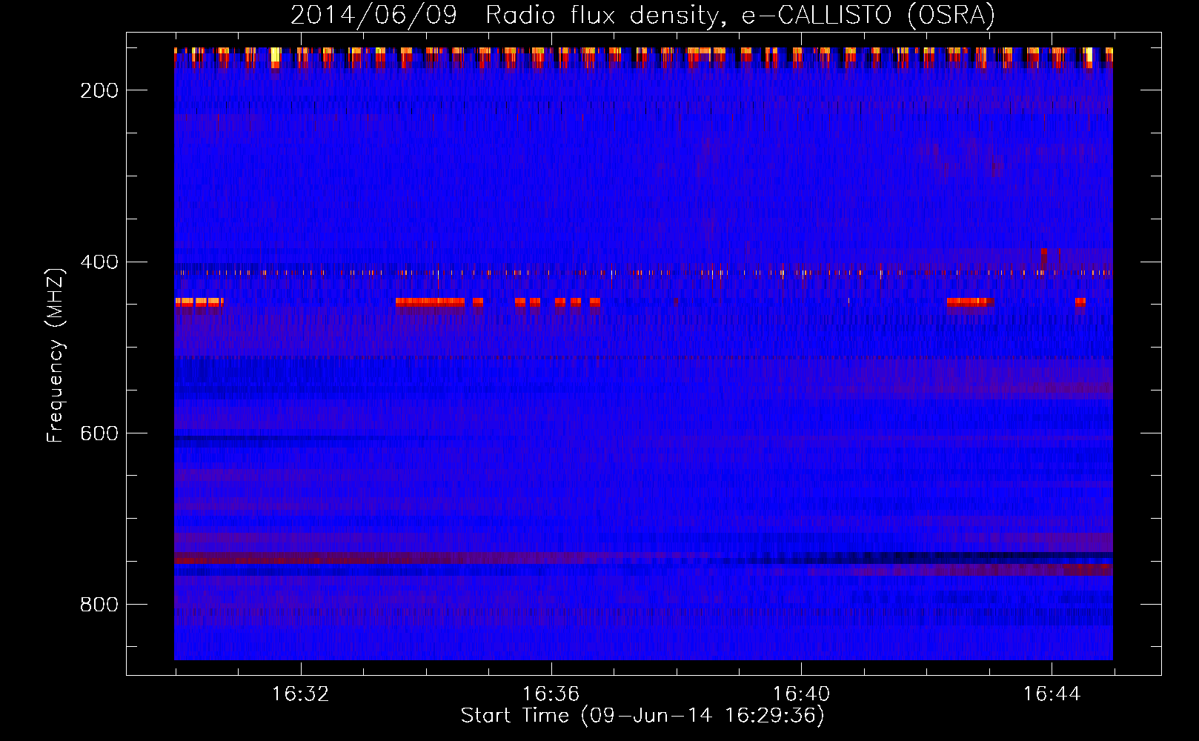Click the '16:32' time tick label

[300, 694]
